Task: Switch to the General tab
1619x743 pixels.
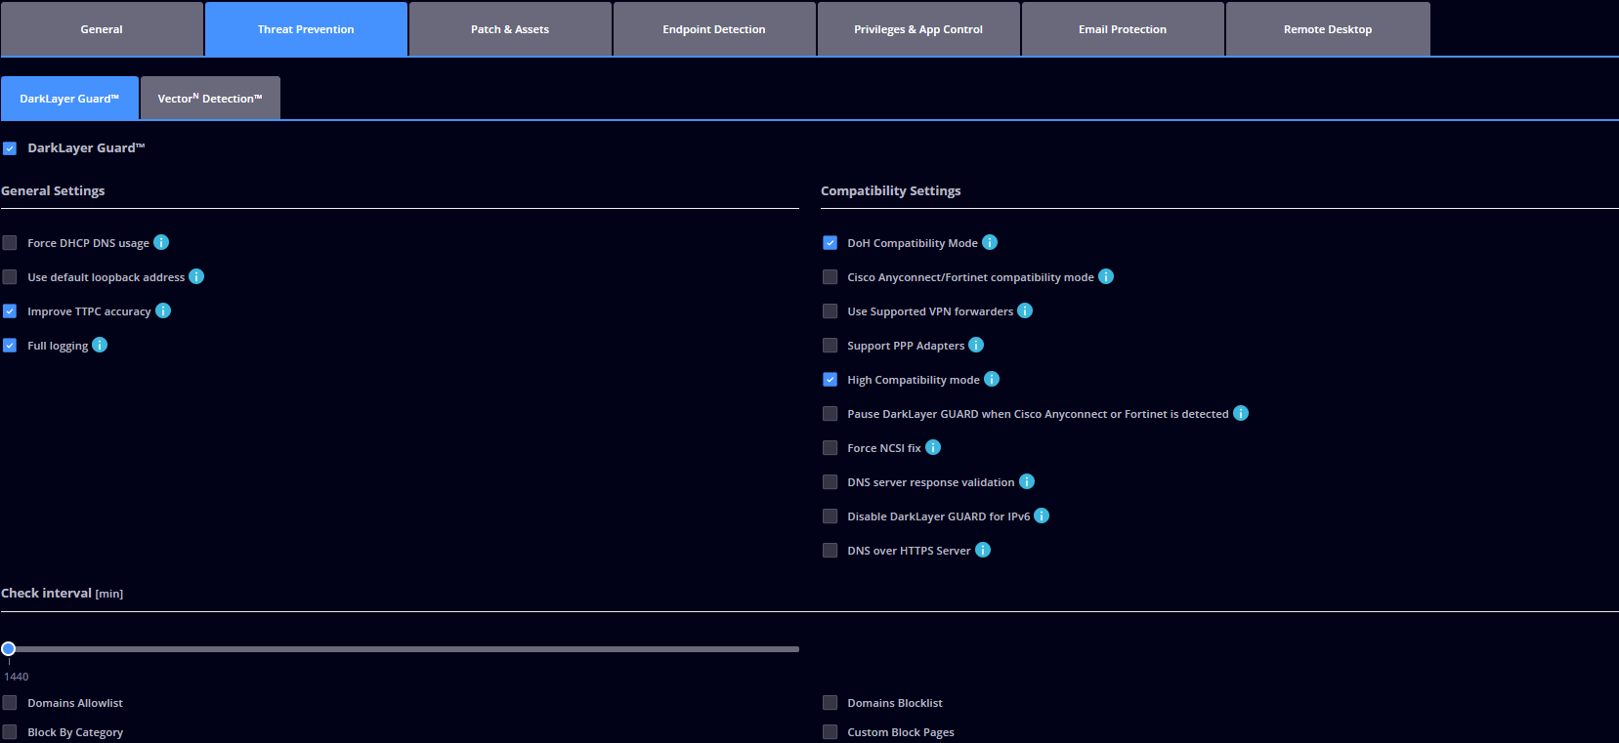Action: [x=102, y=29]
